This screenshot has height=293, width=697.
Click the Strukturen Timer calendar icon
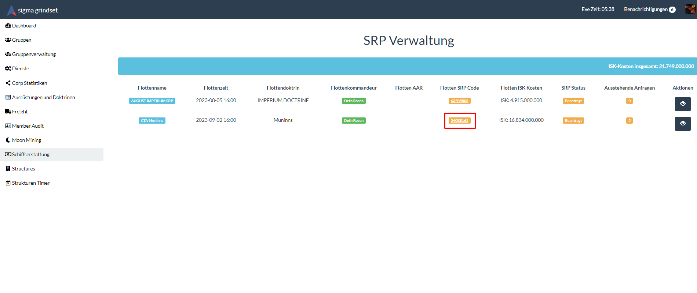point(8,183)
